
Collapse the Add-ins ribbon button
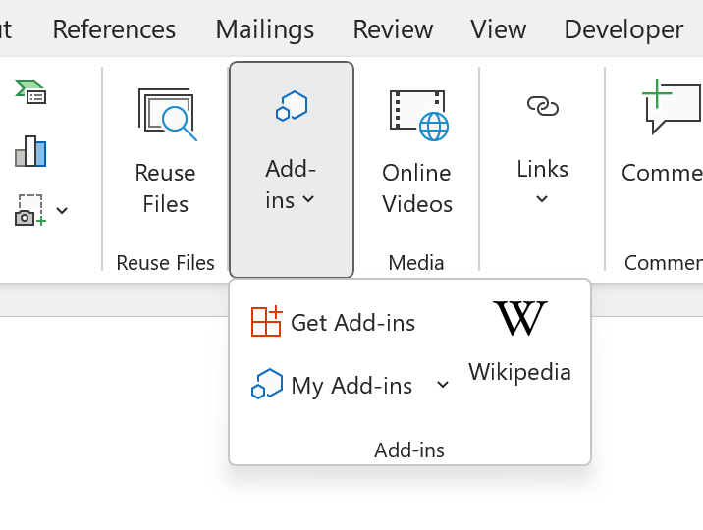[x=291, y=169]
